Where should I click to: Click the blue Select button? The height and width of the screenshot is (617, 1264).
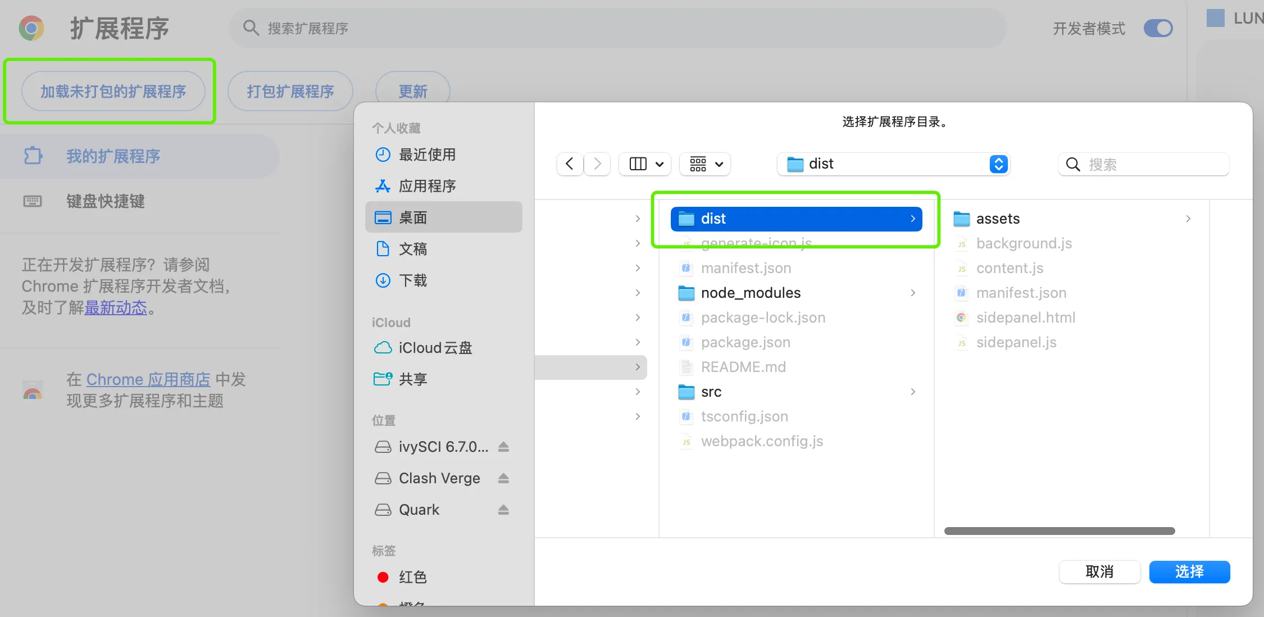pyautogui.click(x=1189, y=571)
